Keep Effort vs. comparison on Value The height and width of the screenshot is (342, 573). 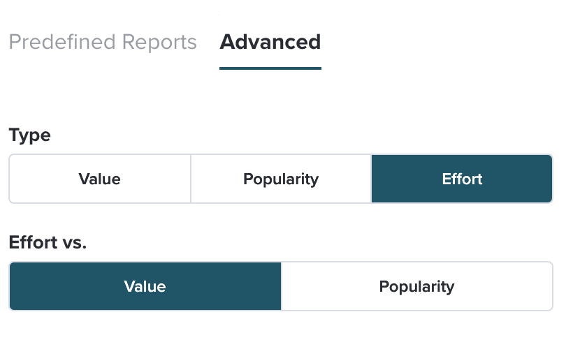[x=145, y=286]
